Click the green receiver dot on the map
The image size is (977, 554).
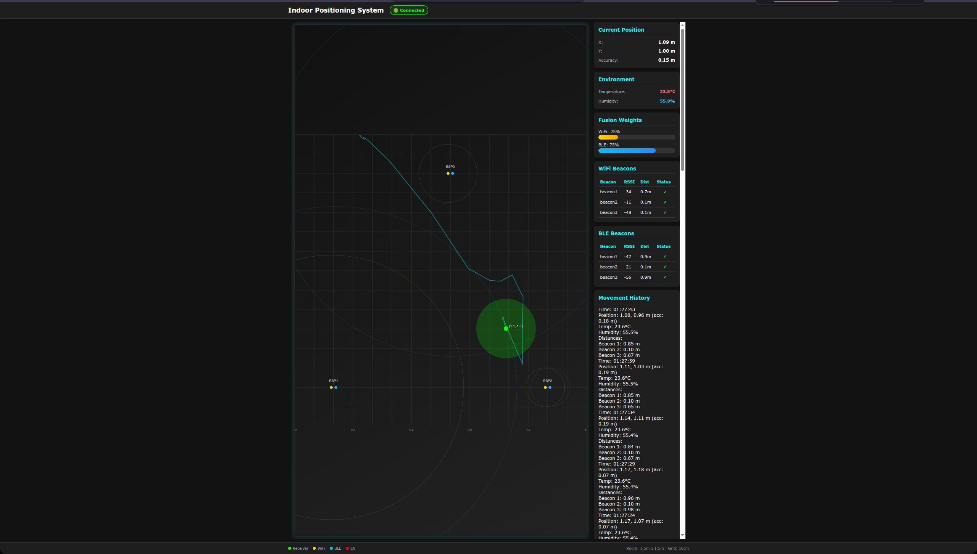pyautogui.click(x=506, y=328)
